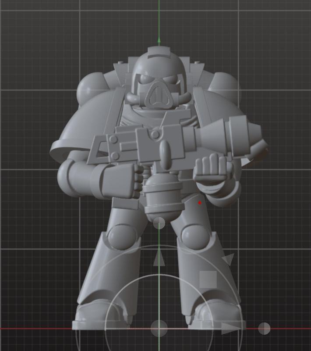Click the small tilted triangle on the outer ring

tap(229, 260)
